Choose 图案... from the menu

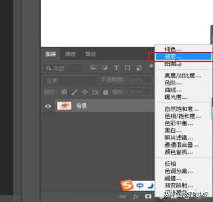point(183,64)
